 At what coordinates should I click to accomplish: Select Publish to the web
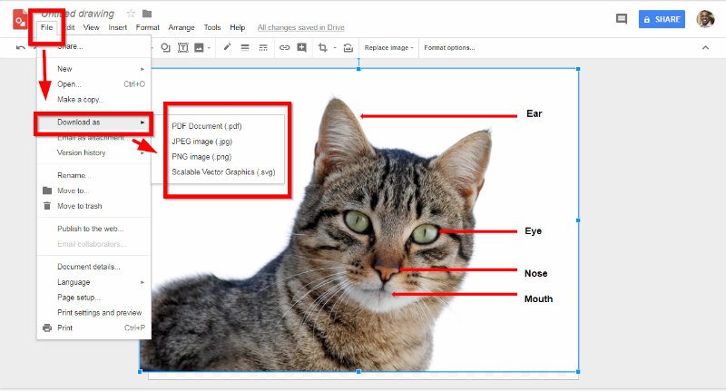pos(94,229)
